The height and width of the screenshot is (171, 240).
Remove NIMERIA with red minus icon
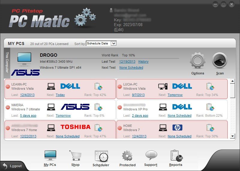[8, 107]
